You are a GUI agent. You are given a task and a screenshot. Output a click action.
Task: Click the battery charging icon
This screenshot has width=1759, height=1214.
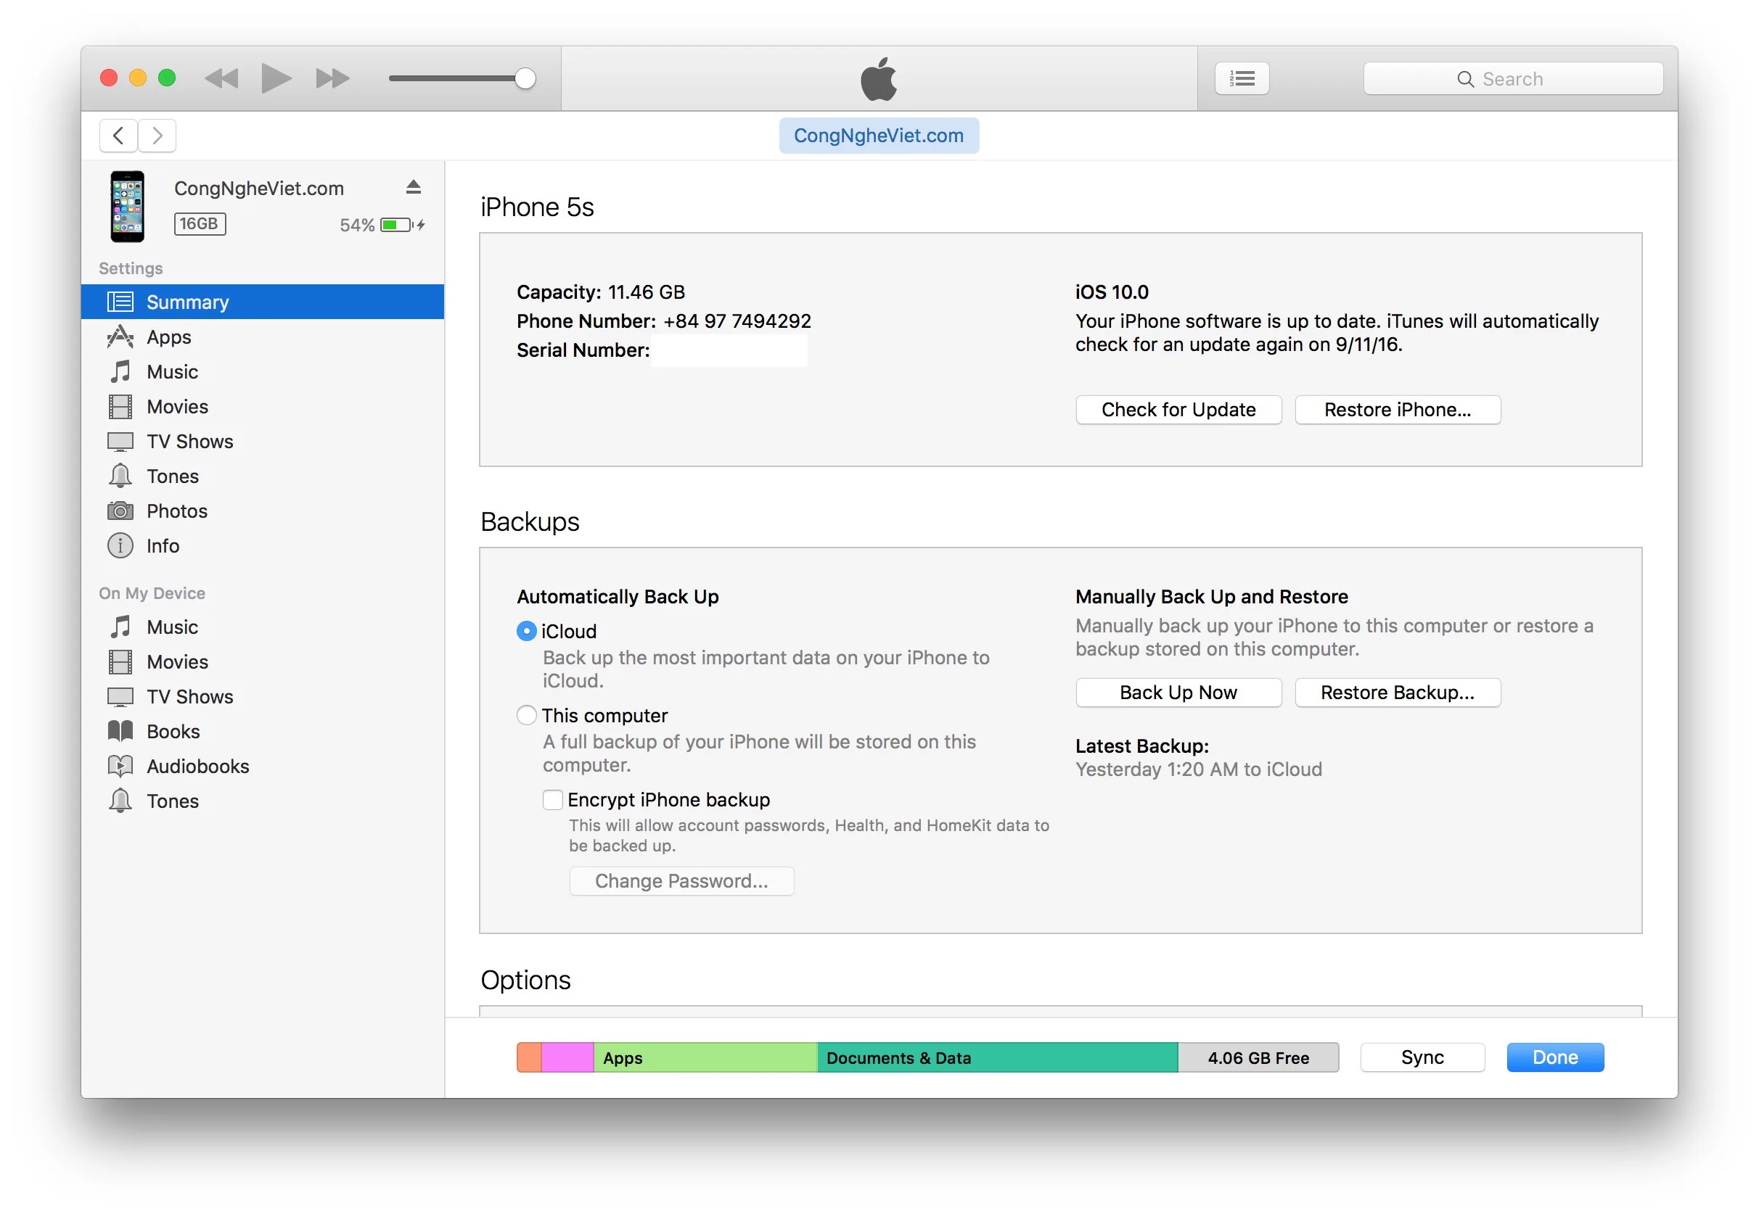pyautogui.click(x=403, y=224)
